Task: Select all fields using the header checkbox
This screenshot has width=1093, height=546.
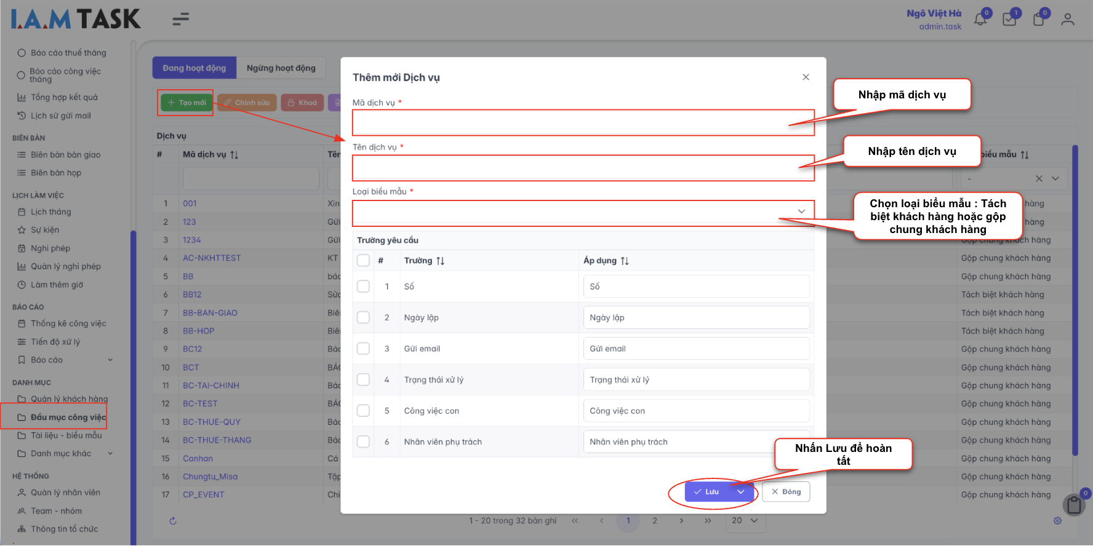Action: 364,261
